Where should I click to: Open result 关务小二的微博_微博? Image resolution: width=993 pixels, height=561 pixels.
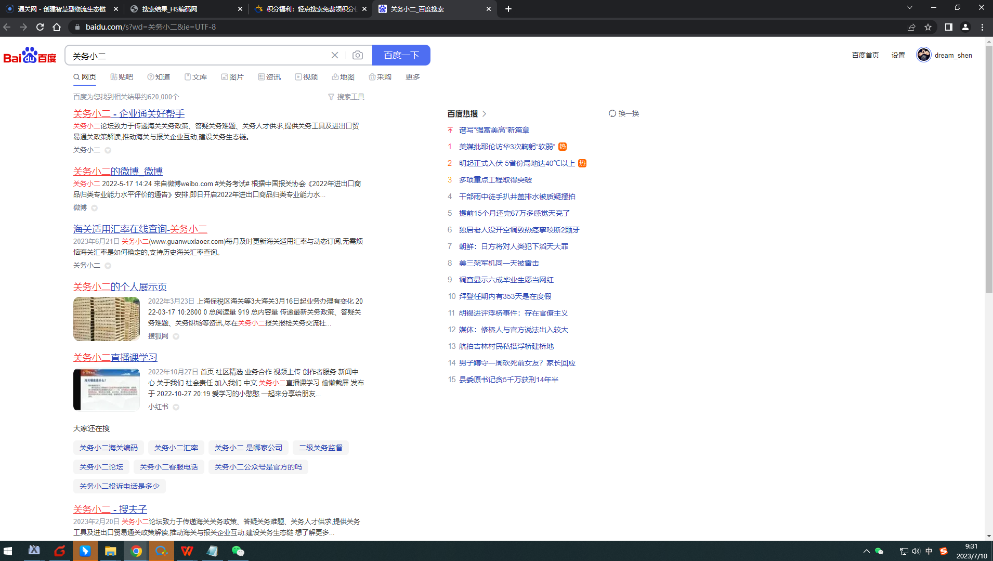click(x=118, y=171)
